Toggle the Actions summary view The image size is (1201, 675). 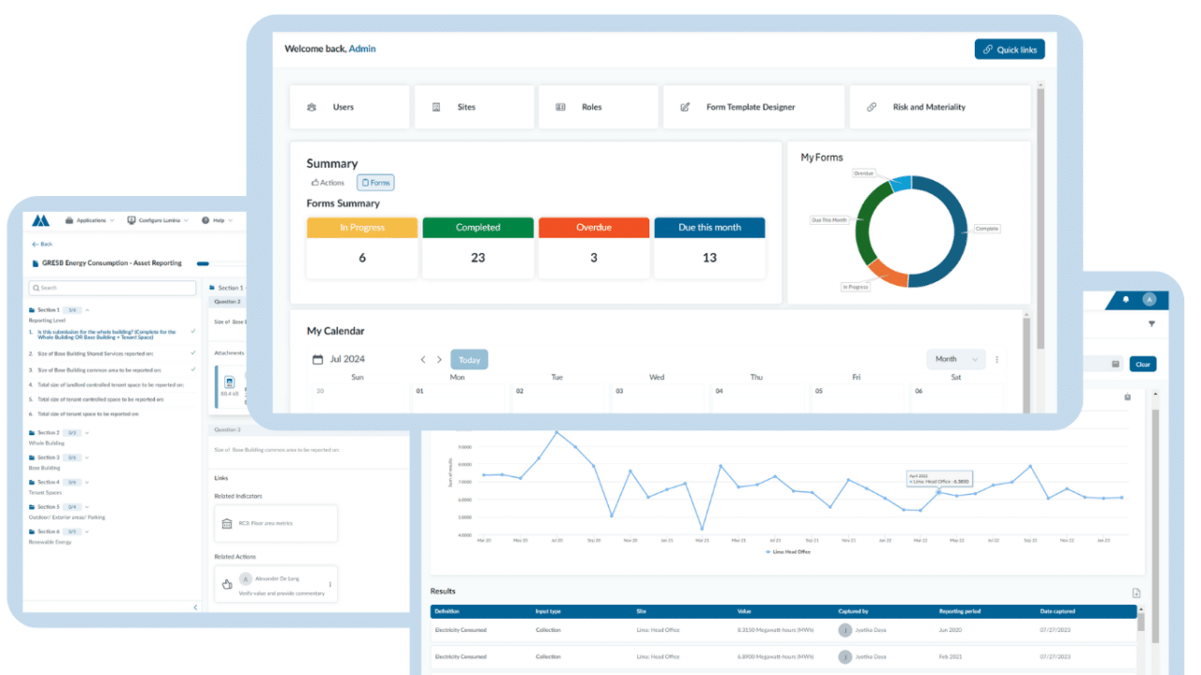point(327,183)
